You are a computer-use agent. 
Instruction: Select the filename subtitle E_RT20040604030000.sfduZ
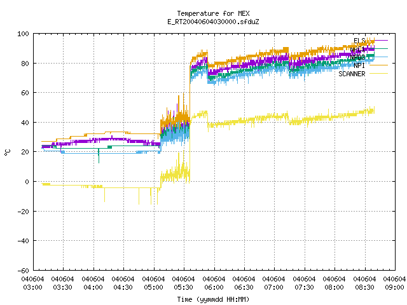coord(213,22)
